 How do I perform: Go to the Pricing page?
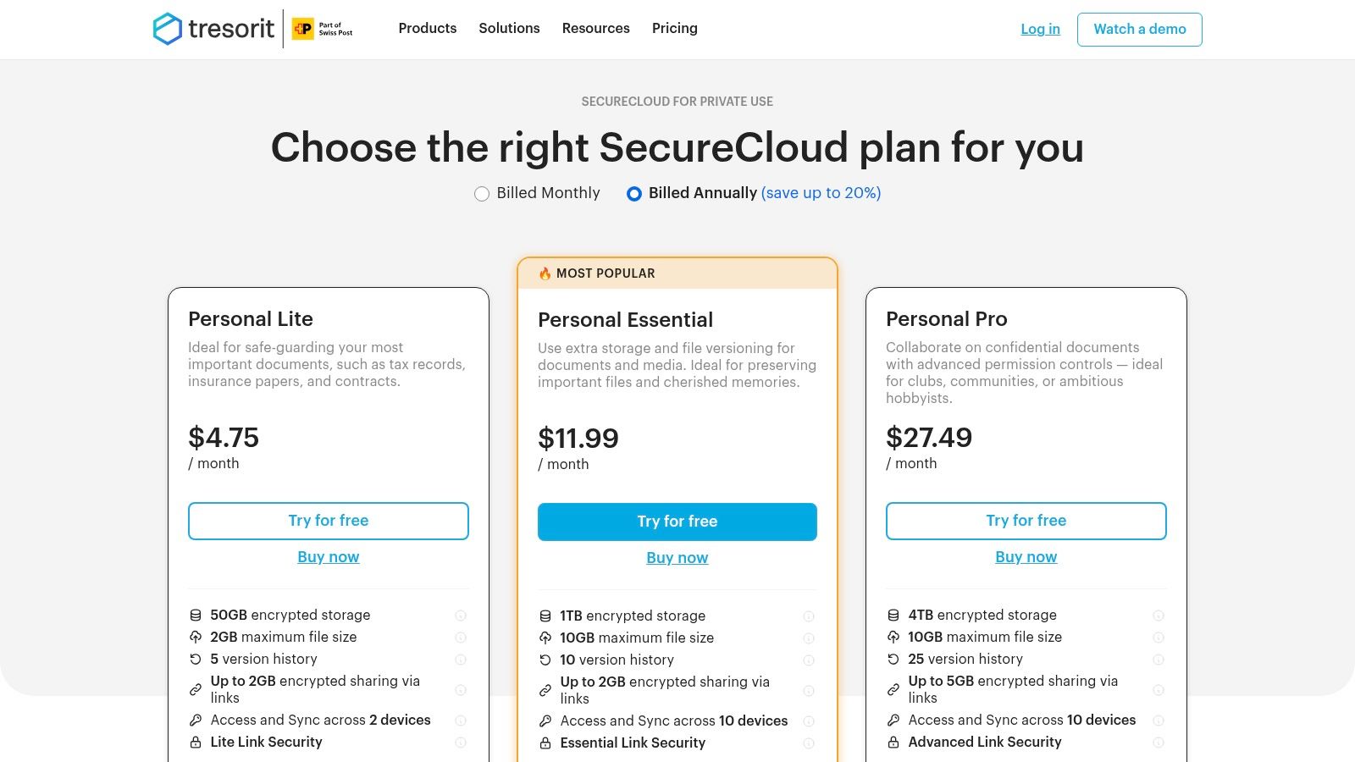tap(674, 28)
